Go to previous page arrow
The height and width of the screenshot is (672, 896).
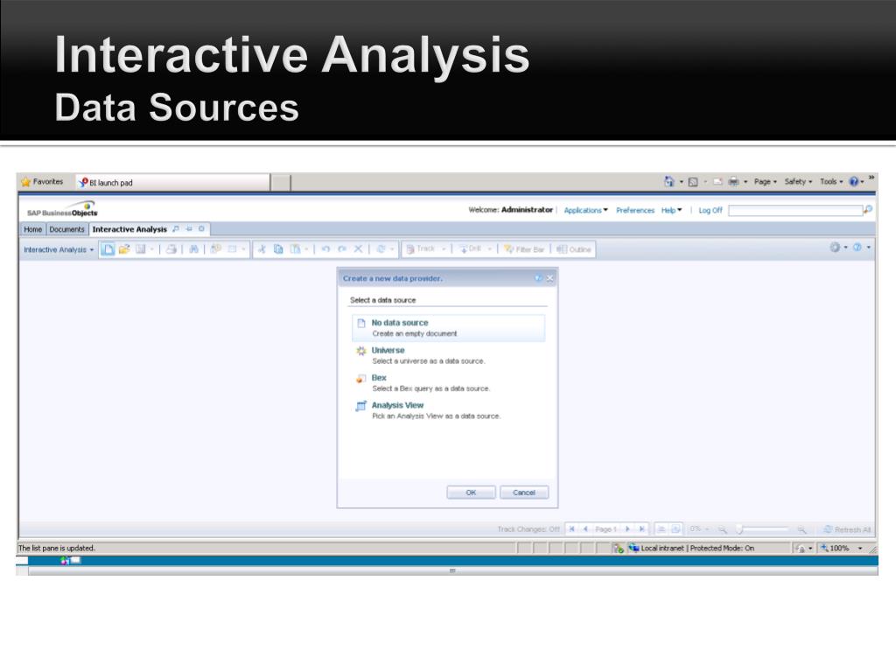[585, 529]
